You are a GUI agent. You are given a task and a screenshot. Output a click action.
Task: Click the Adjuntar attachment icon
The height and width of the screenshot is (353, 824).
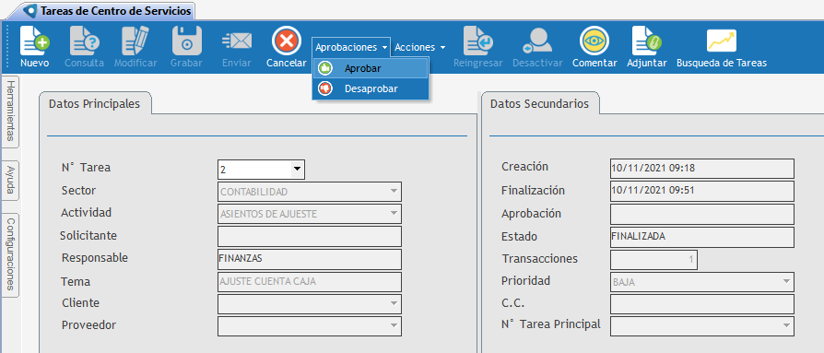pyautogui.click(x=646, y=41)
